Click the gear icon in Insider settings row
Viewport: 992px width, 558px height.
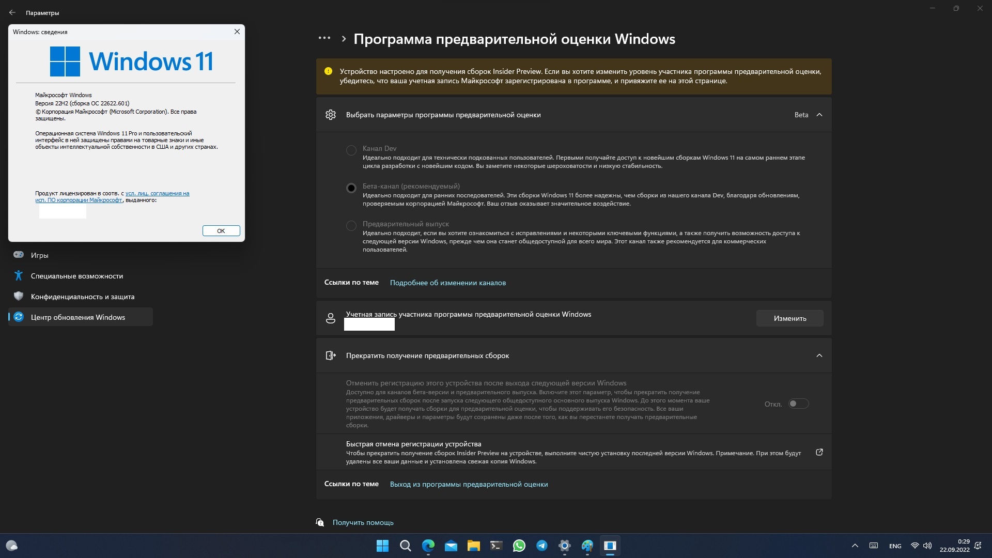[331, 115]
